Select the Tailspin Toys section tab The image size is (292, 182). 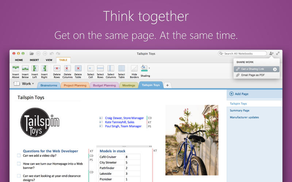coord(151,85)
